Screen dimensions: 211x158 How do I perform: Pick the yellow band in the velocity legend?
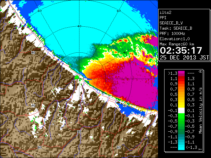[181, 105]
